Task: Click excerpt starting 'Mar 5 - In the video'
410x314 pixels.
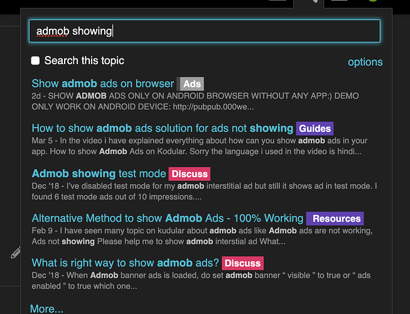Action: click(x=200, y=146)
